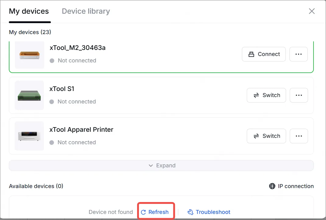This screenshot has width=326, height=220.
Task: Open more options for xTool Apparel Printer
Action: click(x=299, y=136)
